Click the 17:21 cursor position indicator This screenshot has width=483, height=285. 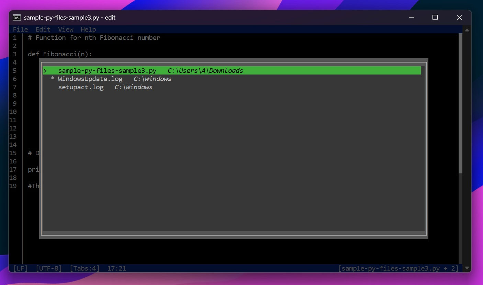click(x=116, y=269)
